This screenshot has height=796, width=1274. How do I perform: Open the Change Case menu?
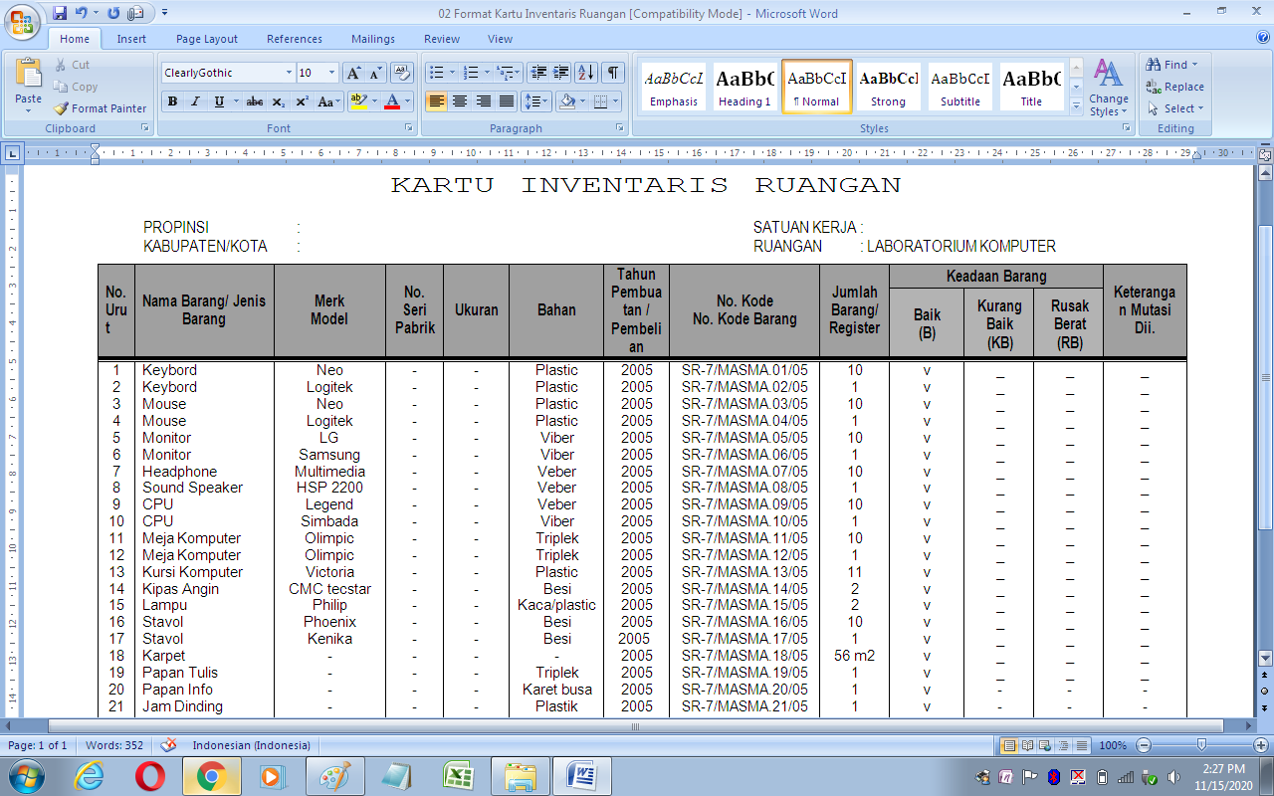(327, 101)
